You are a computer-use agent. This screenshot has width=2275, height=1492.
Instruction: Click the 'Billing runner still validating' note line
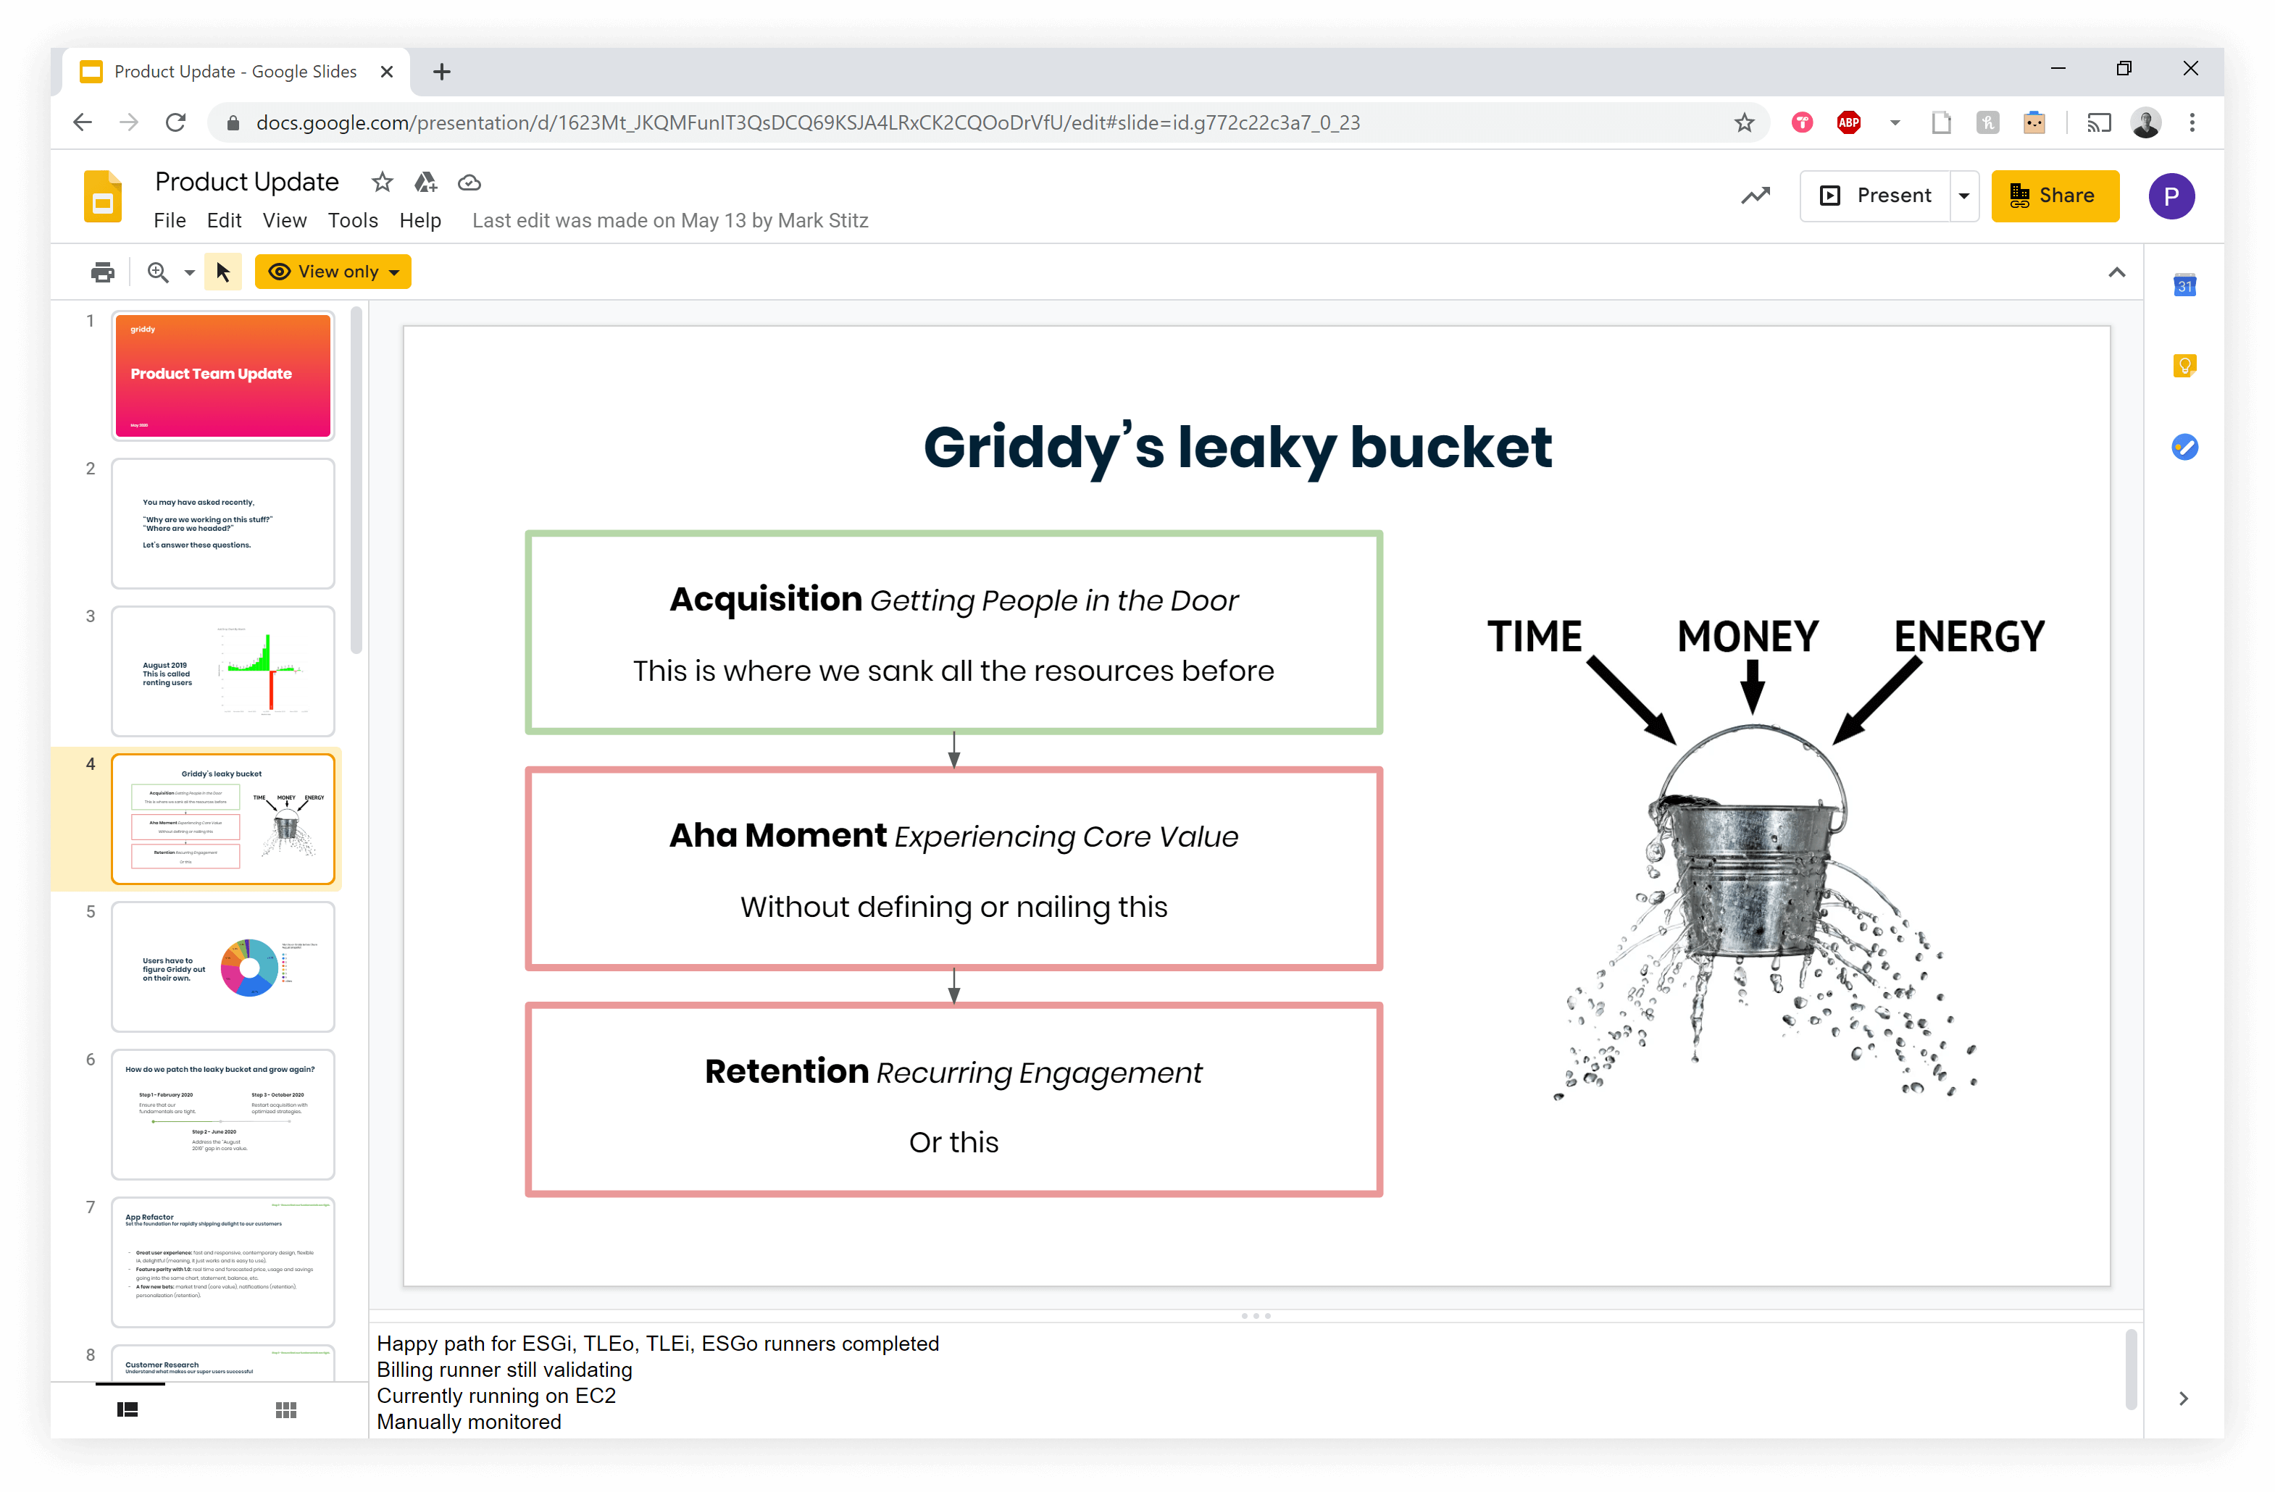(505, 1370)
